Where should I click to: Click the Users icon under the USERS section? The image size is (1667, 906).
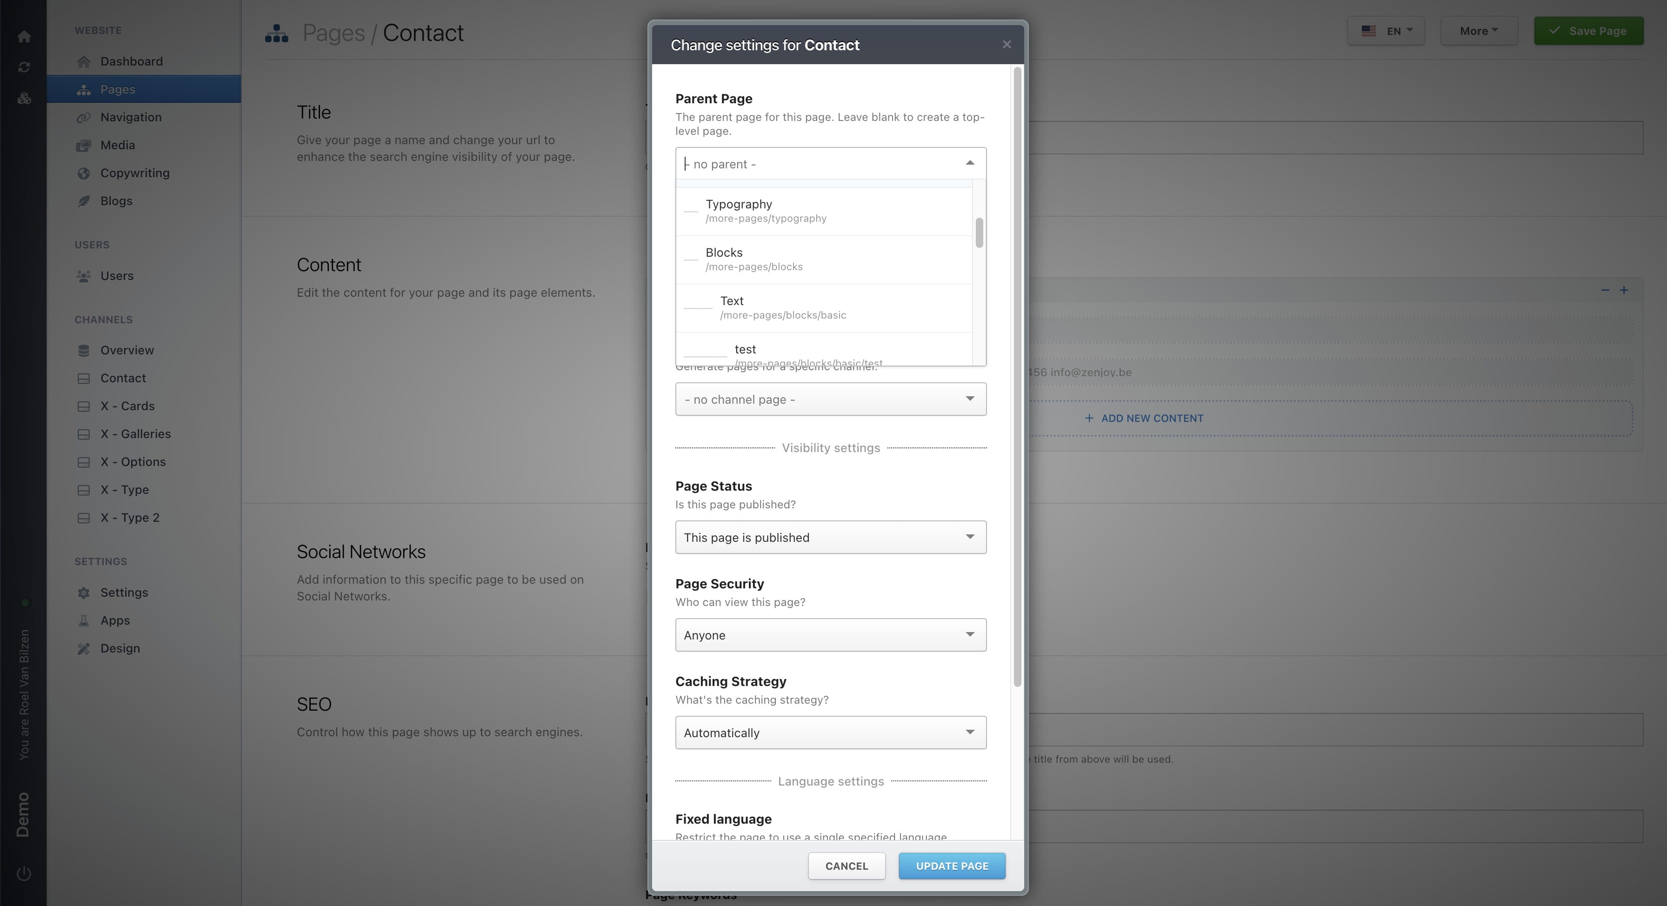[84, 276]
